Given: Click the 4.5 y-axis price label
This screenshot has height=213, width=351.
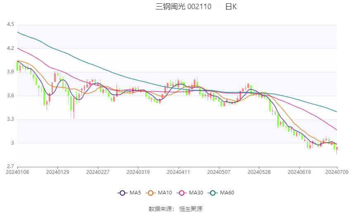Looking at the screenshot, I should coord(10,24).
